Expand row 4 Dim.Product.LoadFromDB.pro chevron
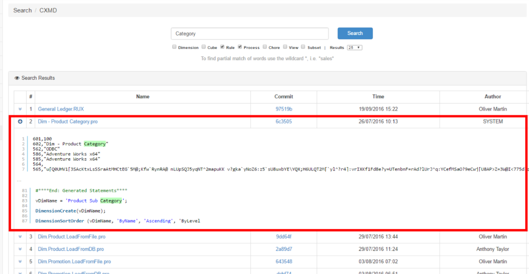Image resolution: width=529 pixels, height=274 pixels. click(x=20, y=249)
